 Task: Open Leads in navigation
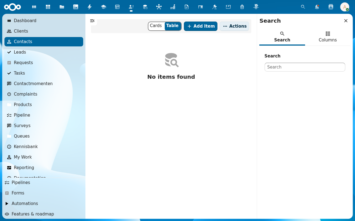pos(44,52)
